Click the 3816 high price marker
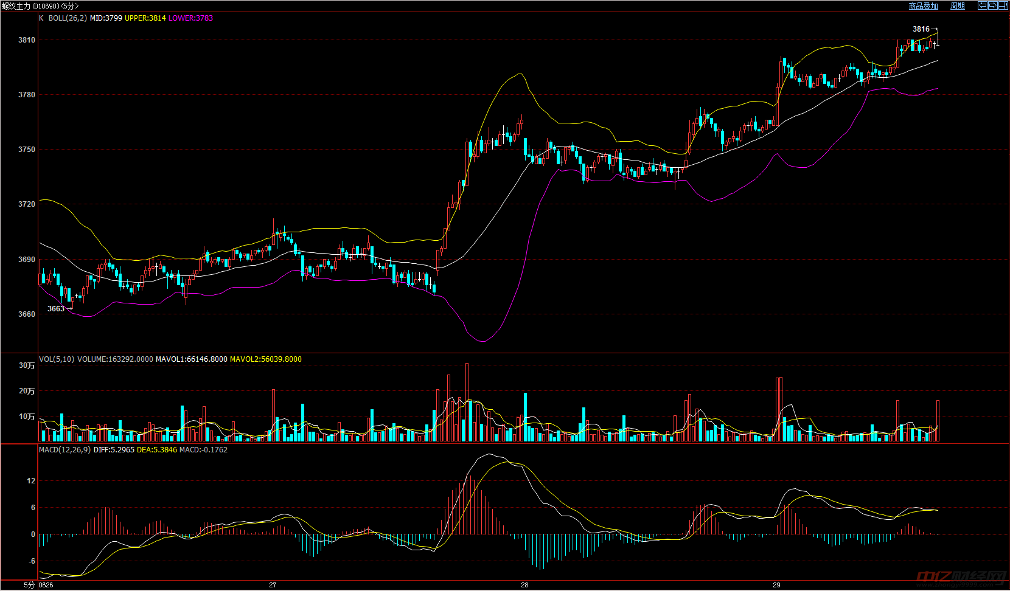Screen dimensions: 1010x591 [x=921, y=29]
